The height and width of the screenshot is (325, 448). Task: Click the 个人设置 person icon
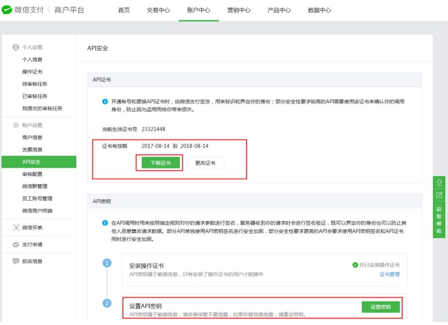pos(16,47)
